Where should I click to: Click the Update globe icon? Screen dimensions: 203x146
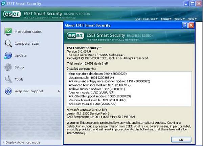point(8,55)
